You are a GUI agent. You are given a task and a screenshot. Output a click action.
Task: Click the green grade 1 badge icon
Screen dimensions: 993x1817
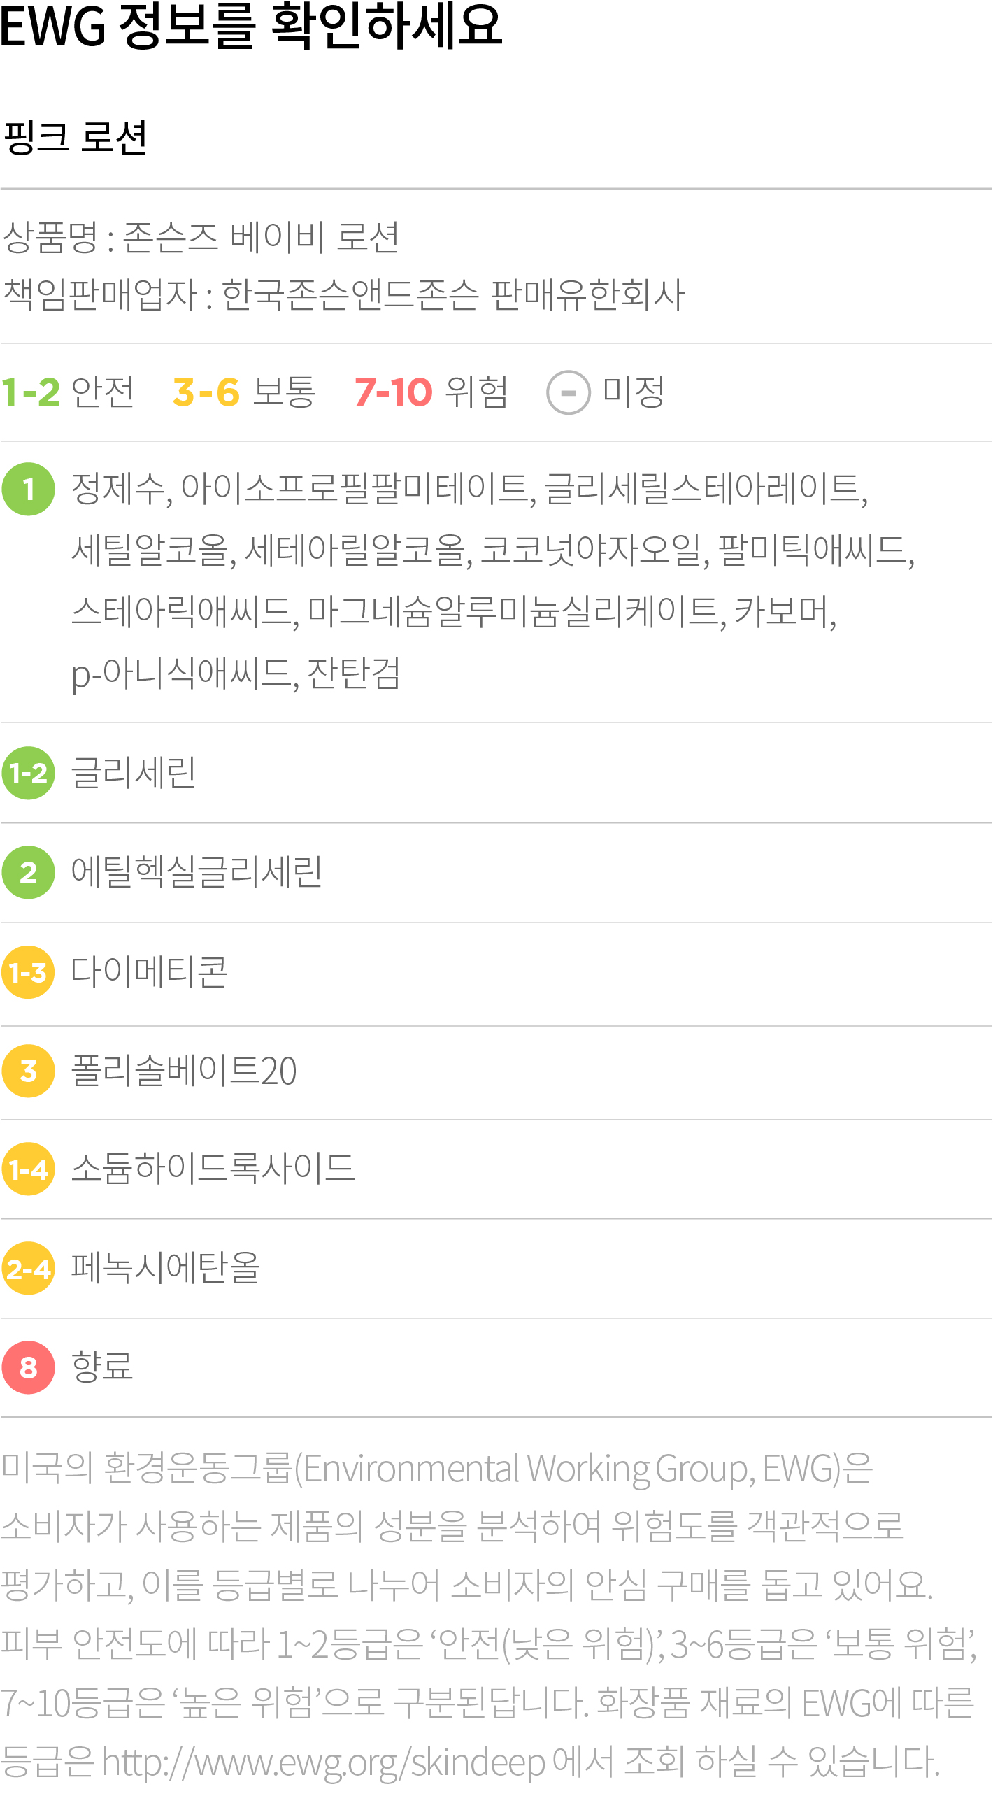click(x=28, y=489)
